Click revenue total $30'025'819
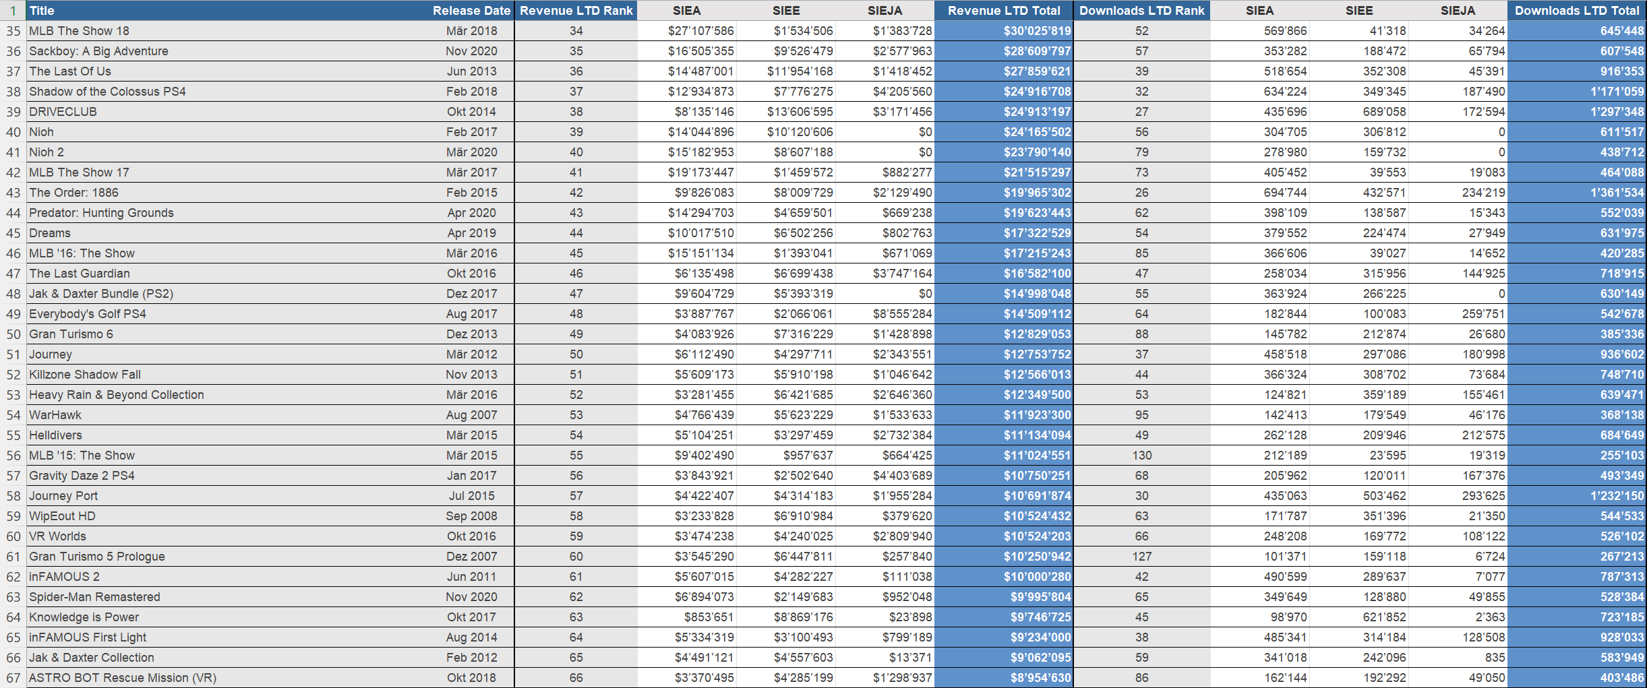The image size is (1647, 688). tap(1004, 31)
